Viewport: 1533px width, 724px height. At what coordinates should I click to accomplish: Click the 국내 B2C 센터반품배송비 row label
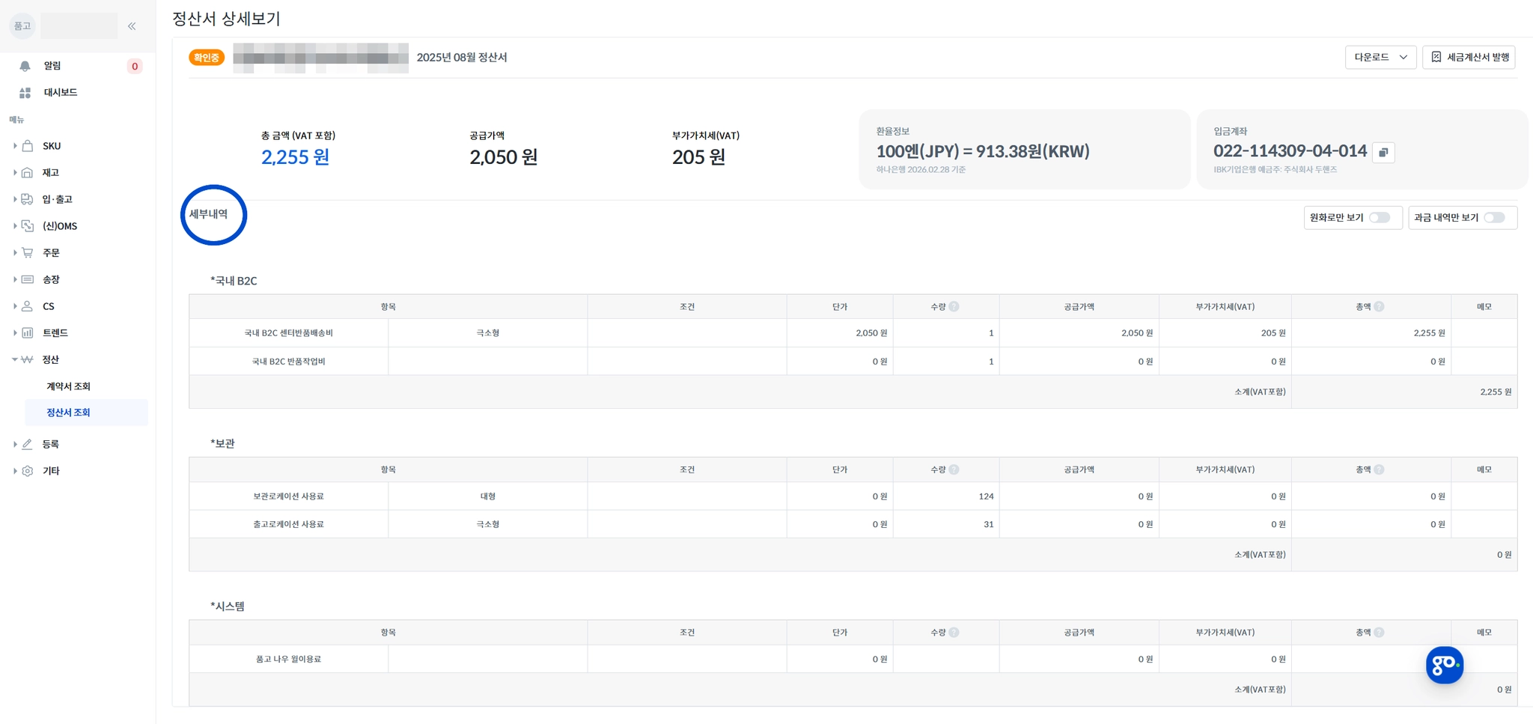[289, 333]
